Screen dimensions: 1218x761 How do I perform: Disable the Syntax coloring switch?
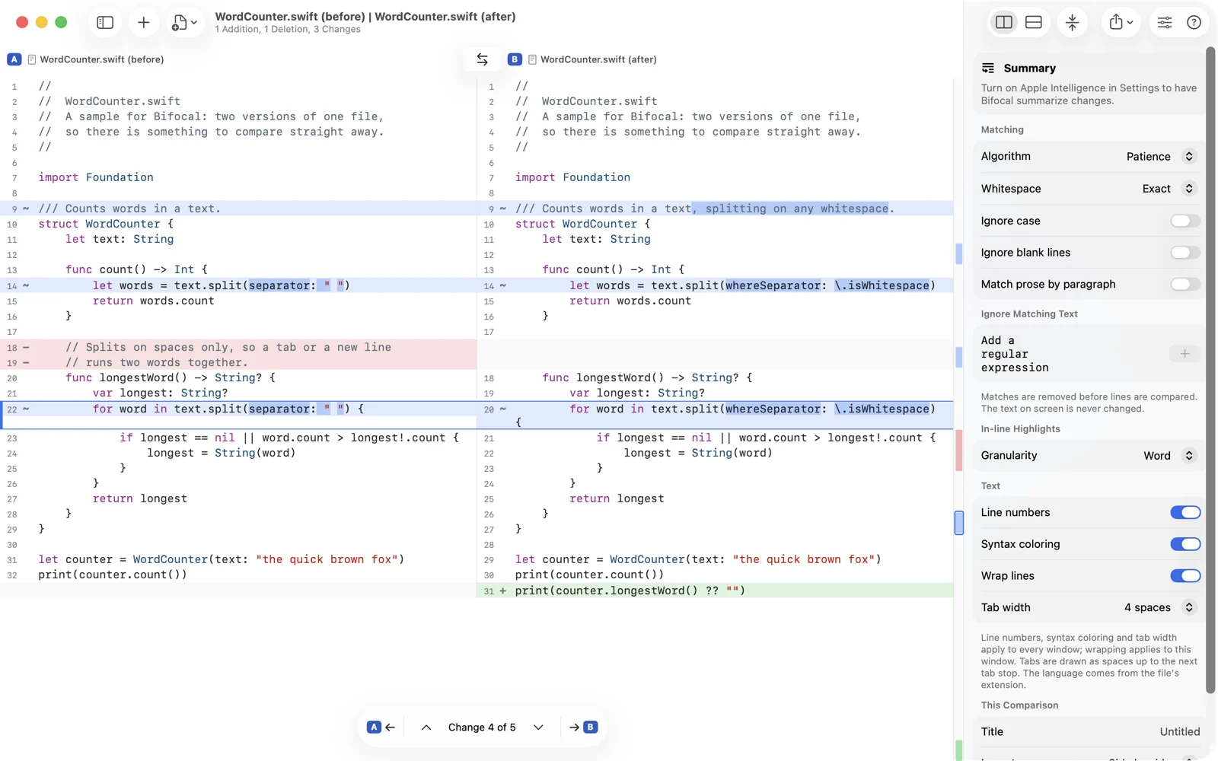pyautogui.click(x=1185, y=544)
